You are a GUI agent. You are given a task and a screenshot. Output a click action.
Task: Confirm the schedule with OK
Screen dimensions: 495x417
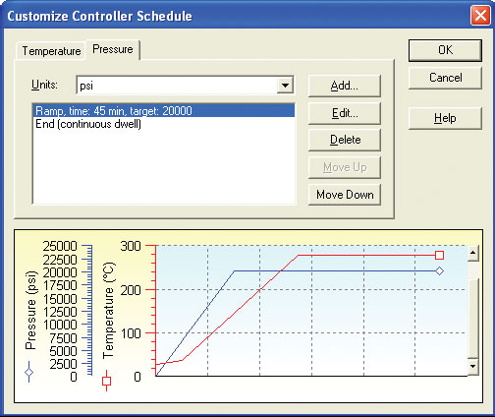[445, 50]
